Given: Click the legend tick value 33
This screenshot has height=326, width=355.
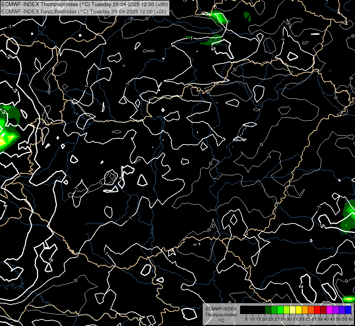Looking at the screenshot, I should (x=302, y=319).
